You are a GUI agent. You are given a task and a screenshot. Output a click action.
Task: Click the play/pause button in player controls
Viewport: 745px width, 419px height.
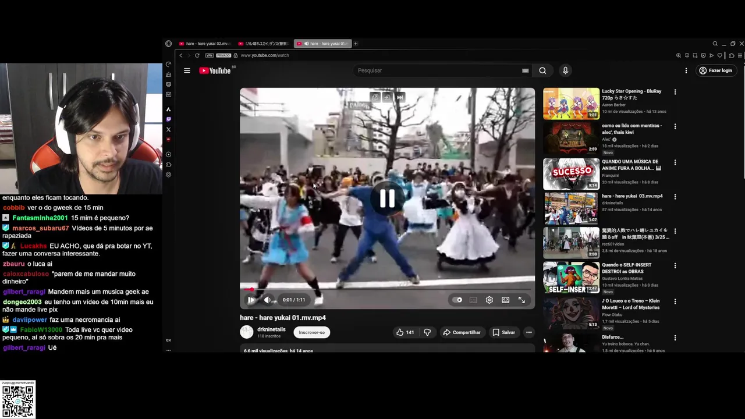coord(251,300)
